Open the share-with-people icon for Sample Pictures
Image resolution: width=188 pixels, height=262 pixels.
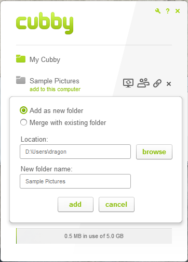pyautogui.click(x=143, y=83)
